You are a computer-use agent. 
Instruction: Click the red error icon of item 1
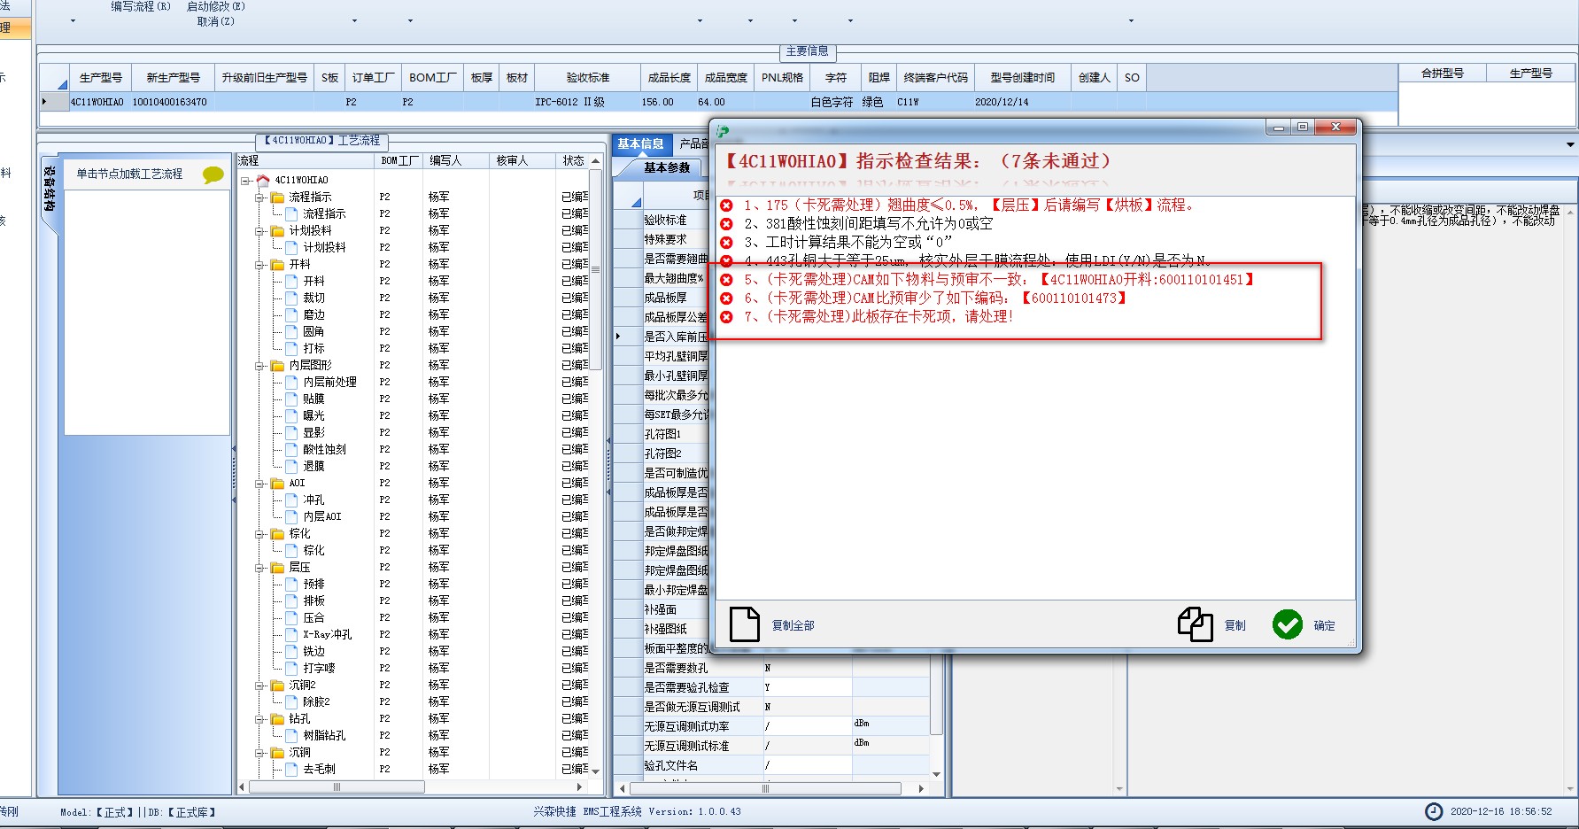pos(726,205)
